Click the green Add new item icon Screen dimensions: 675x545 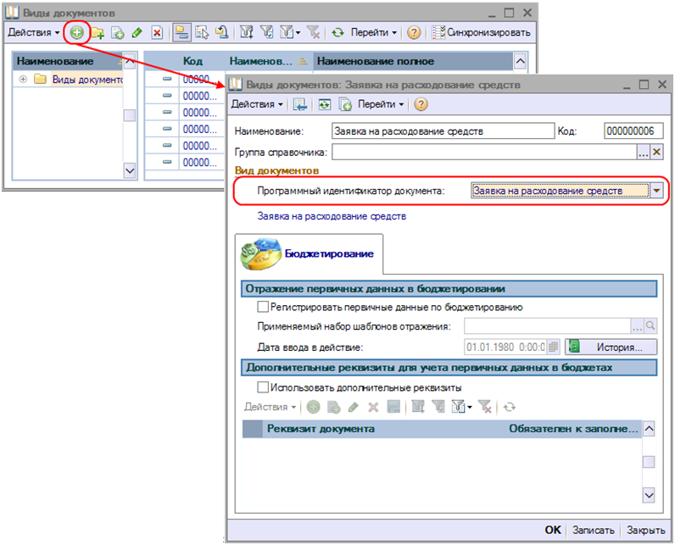point(76,32)
